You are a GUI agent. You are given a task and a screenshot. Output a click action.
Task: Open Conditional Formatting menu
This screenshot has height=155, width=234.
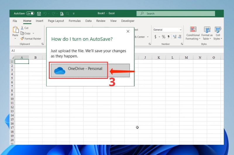(x=193, y=33)
